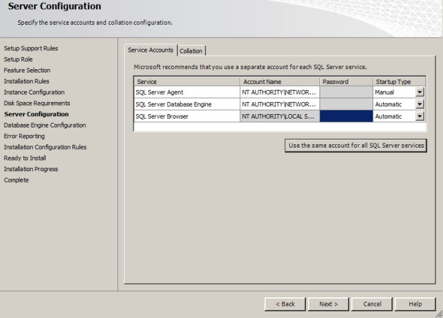Click the Service column header

(187, 82)
